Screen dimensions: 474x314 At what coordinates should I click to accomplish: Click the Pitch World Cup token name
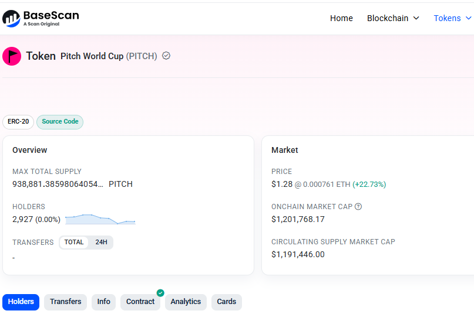pos(92,56)
